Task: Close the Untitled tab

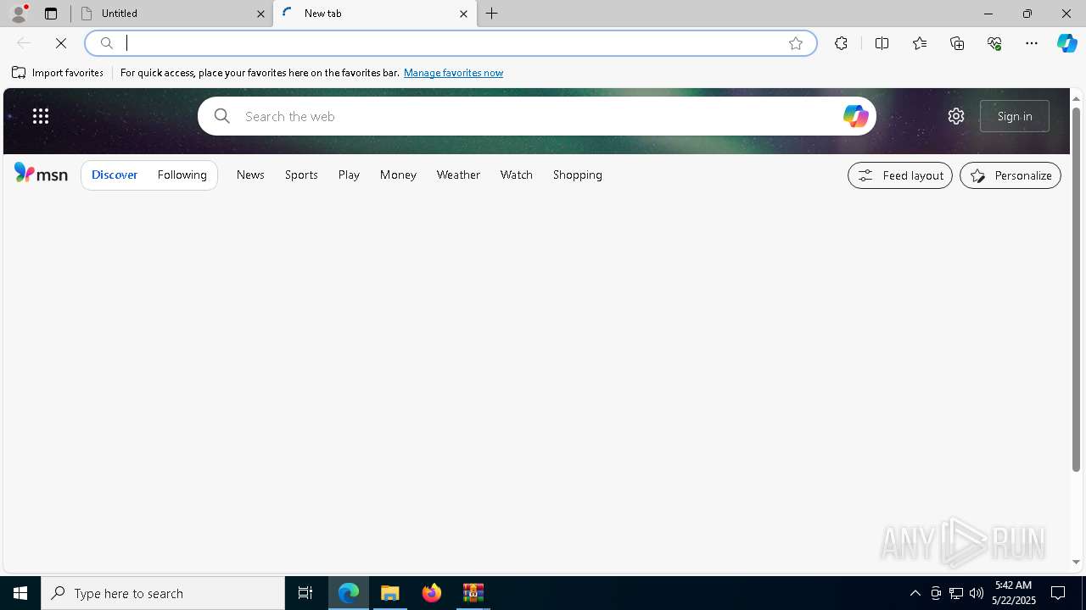Action: [x=260, y=14]
